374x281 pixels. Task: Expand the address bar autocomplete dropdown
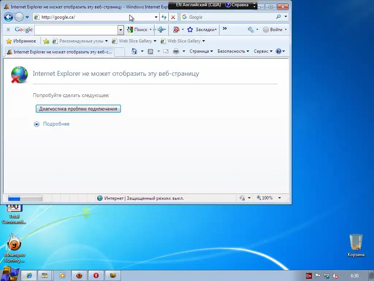[156, 17]
